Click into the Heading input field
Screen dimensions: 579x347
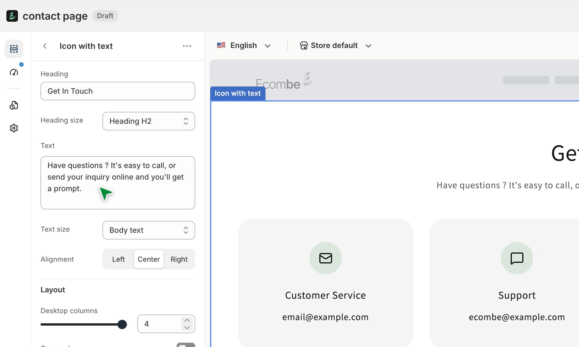point(118,91)
